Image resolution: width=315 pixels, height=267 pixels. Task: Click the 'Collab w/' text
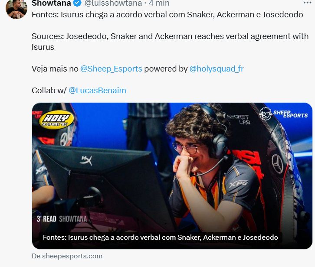(49, 91)
